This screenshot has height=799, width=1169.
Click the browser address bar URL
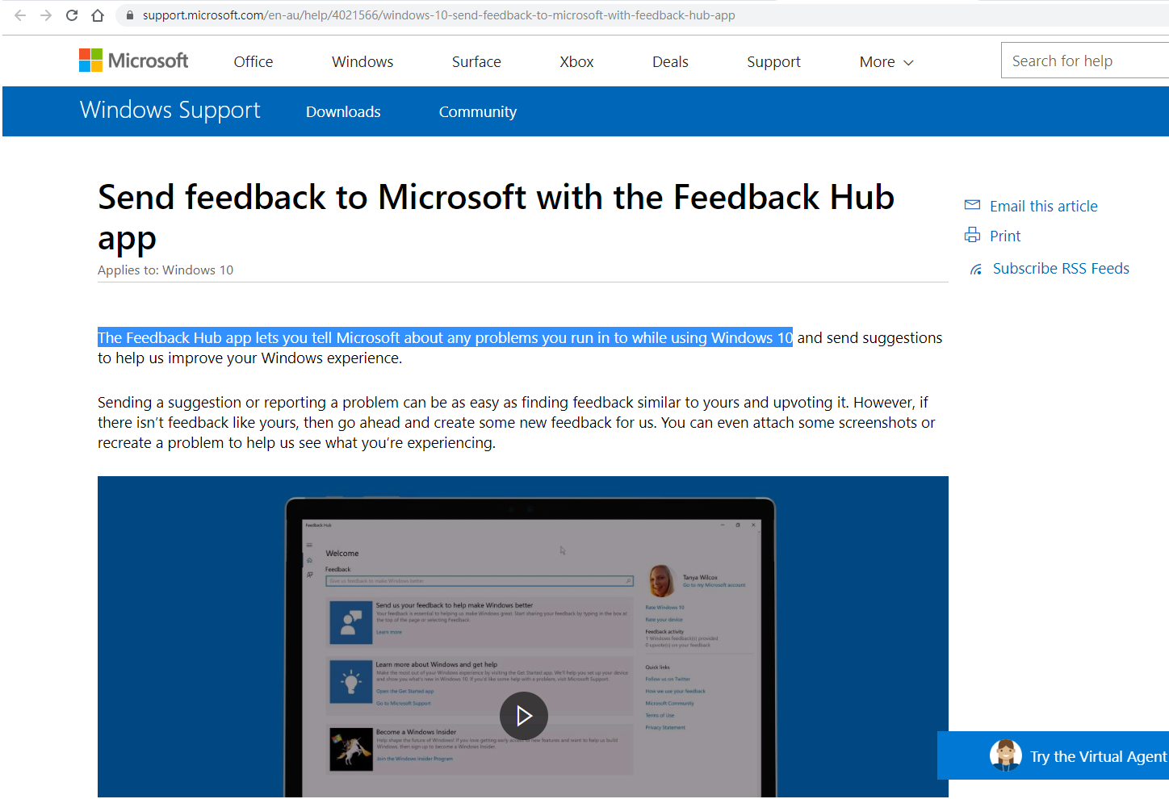tap(438, 15)
